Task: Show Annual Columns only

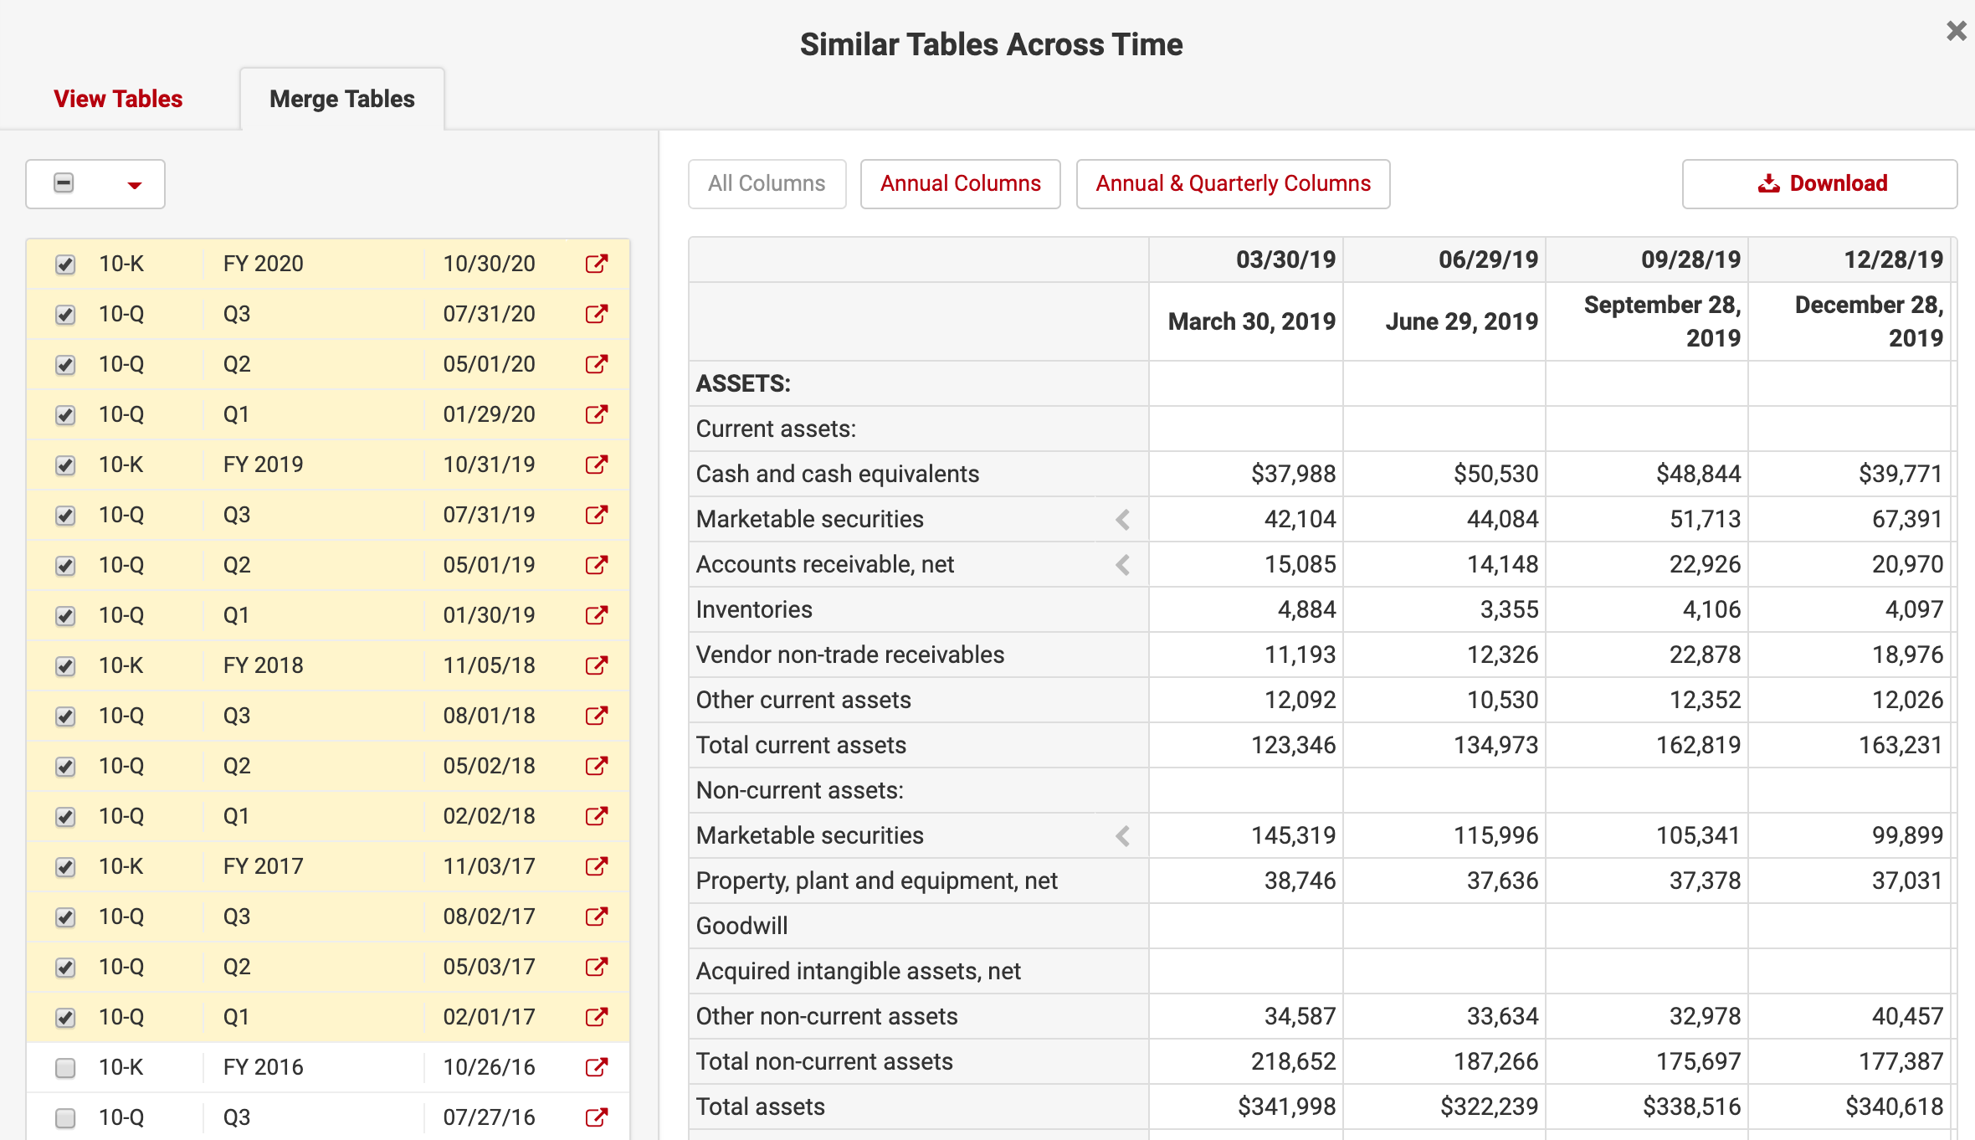Action: (x=960, y=183)
